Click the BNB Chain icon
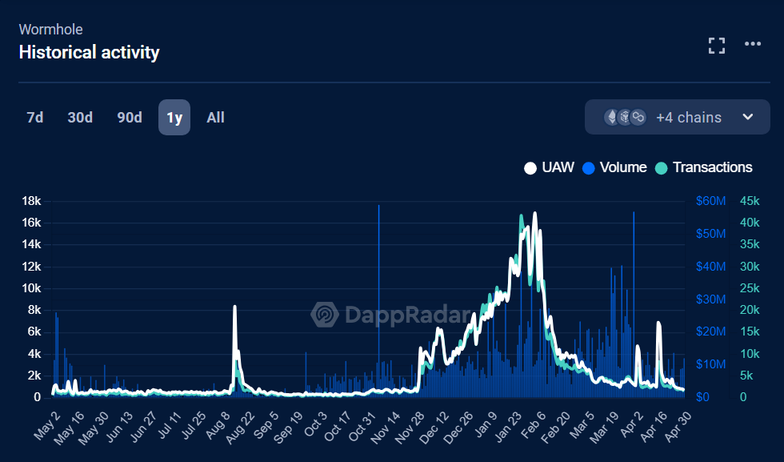 [x=625, y=117]
